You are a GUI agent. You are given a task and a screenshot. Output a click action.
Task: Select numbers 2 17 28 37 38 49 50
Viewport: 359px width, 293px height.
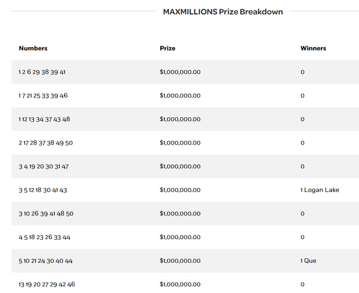click(46, 143)
